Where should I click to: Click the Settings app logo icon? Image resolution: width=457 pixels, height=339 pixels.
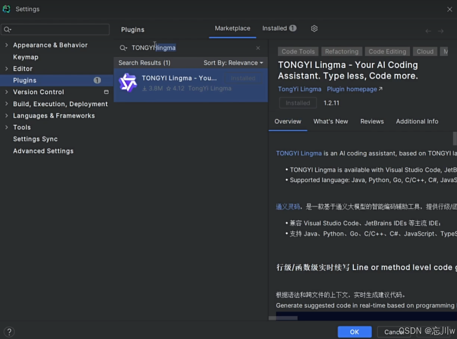click(6, 9)
